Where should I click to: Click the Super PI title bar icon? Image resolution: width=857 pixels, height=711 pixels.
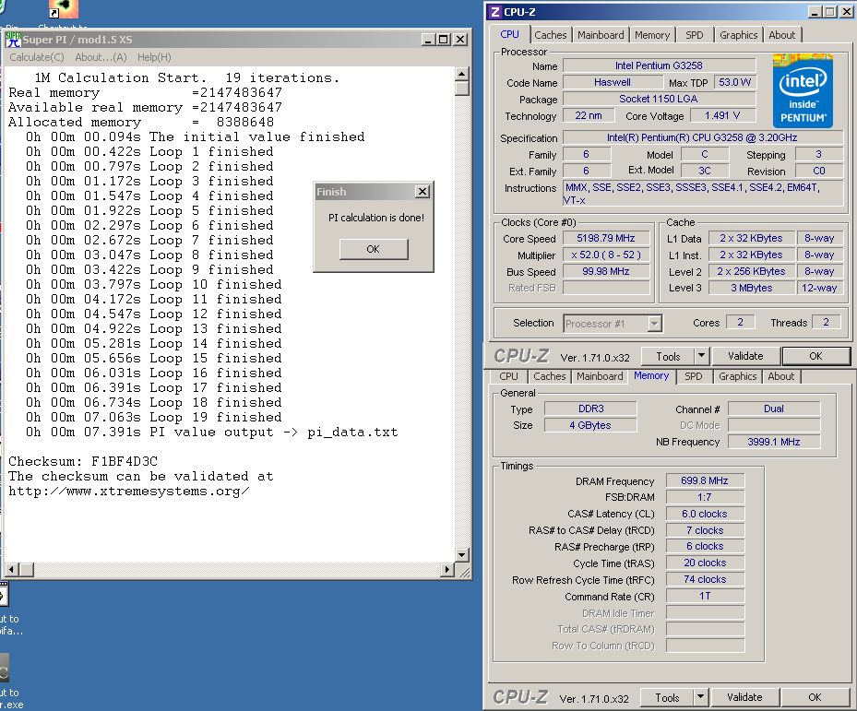point(14,40)
